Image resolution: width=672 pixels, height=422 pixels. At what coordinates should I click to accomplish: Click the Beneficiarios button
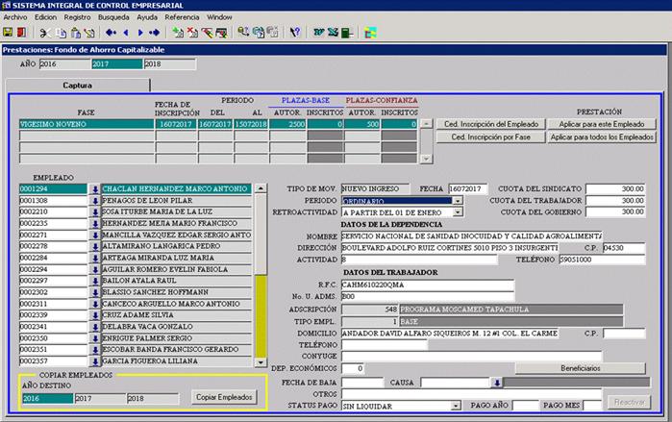point(580,368)
